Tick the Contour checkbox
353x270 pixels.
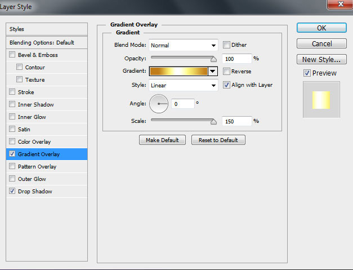click(x=19, y=67)
